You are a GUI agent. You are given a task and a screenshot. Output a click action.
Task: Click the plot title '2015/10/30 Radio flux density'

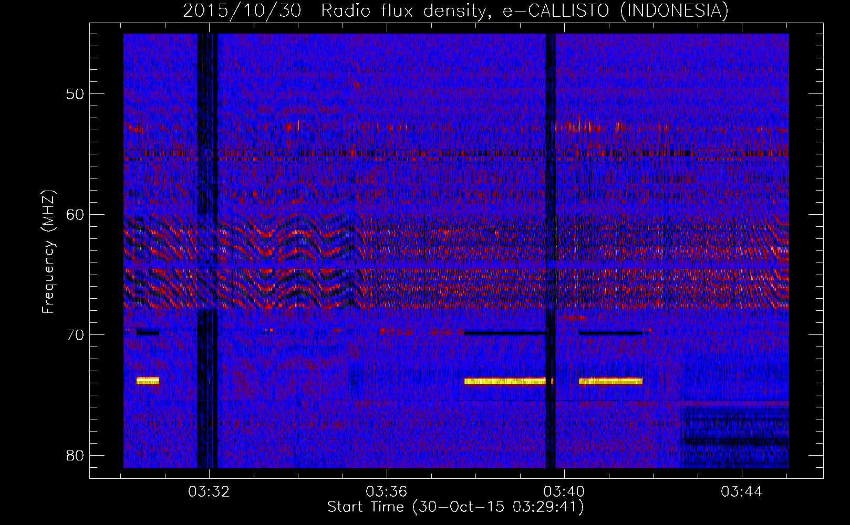pos(455,10)
